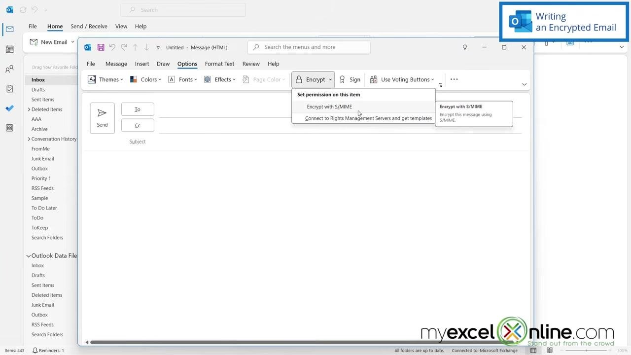Expand the Deleted Items folder

(29, 109)
